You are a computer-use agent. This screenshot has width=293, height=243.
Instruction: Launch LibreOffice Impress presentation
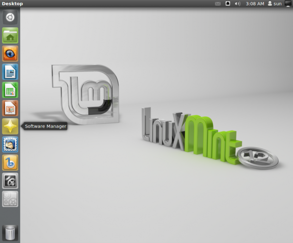pos(10,108)
